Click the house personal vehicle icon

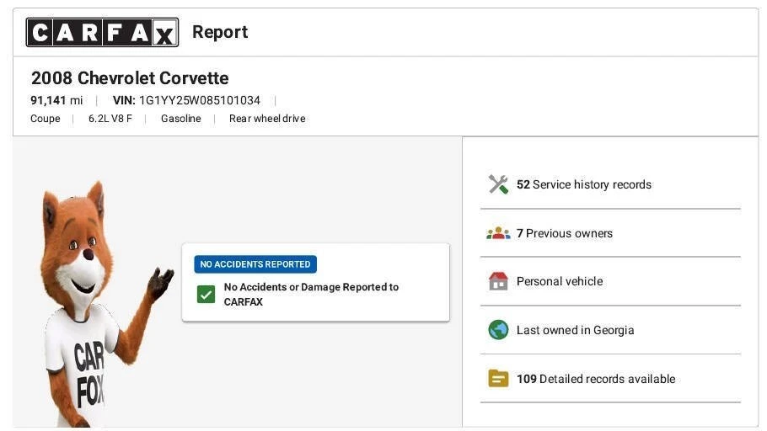tap(498, 281)
